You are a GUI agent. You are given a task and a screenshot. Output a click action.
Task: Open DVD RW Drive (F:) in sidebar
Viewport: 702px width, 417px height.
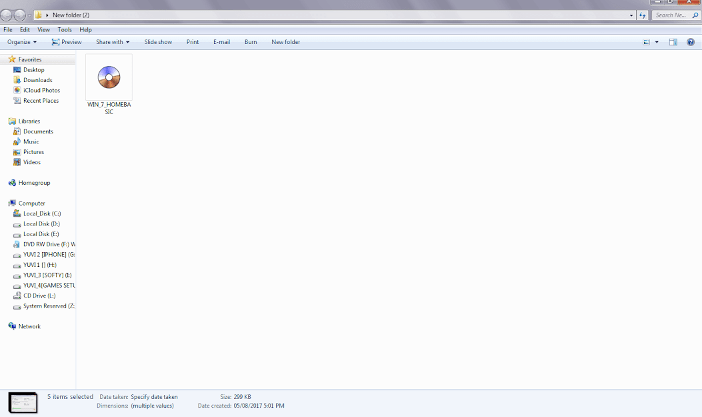tap(48, 244)
